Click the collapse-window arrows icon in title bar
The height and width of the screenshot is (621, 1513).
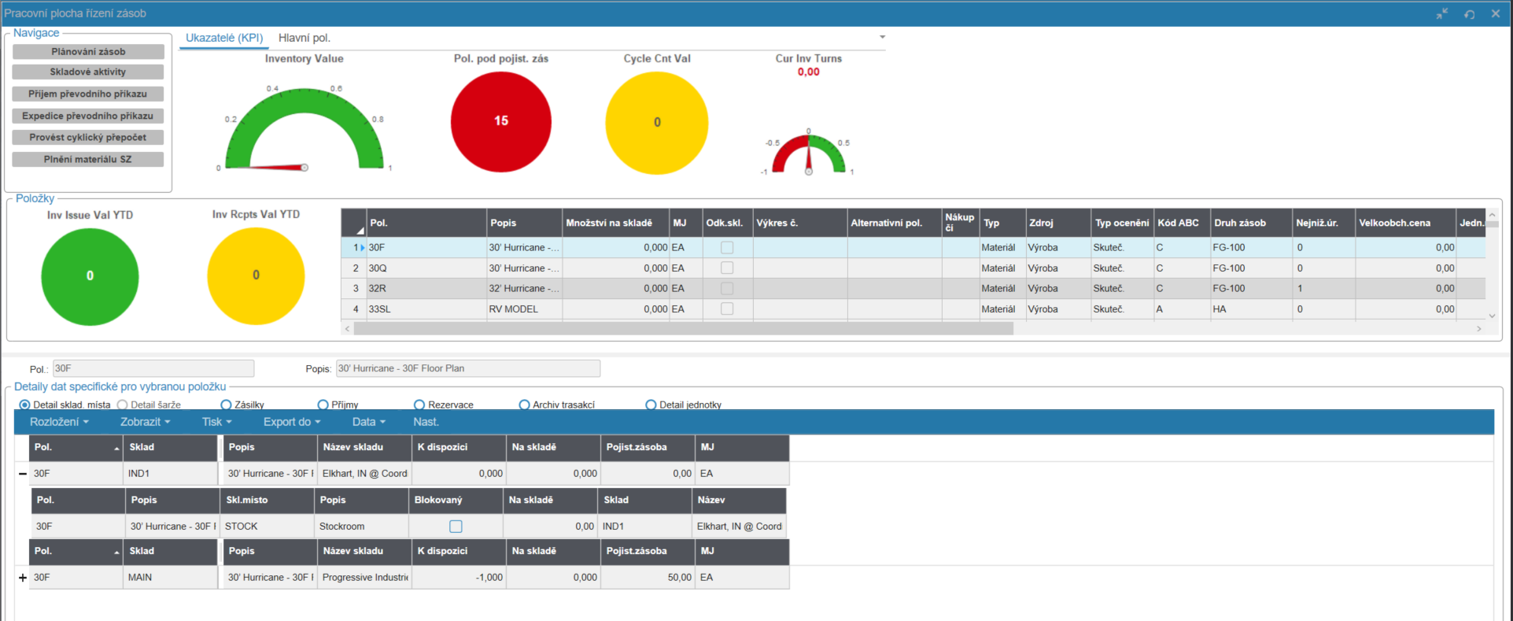tap(1441, 14)
